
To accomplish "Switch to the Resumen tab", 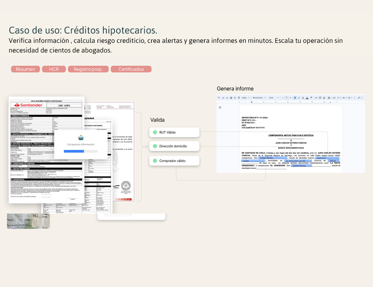I will [25, 69].
